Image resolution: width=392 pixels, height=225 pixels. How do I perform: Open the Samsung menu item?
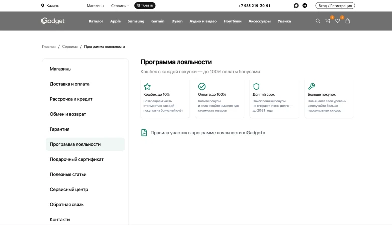(136, 21)
